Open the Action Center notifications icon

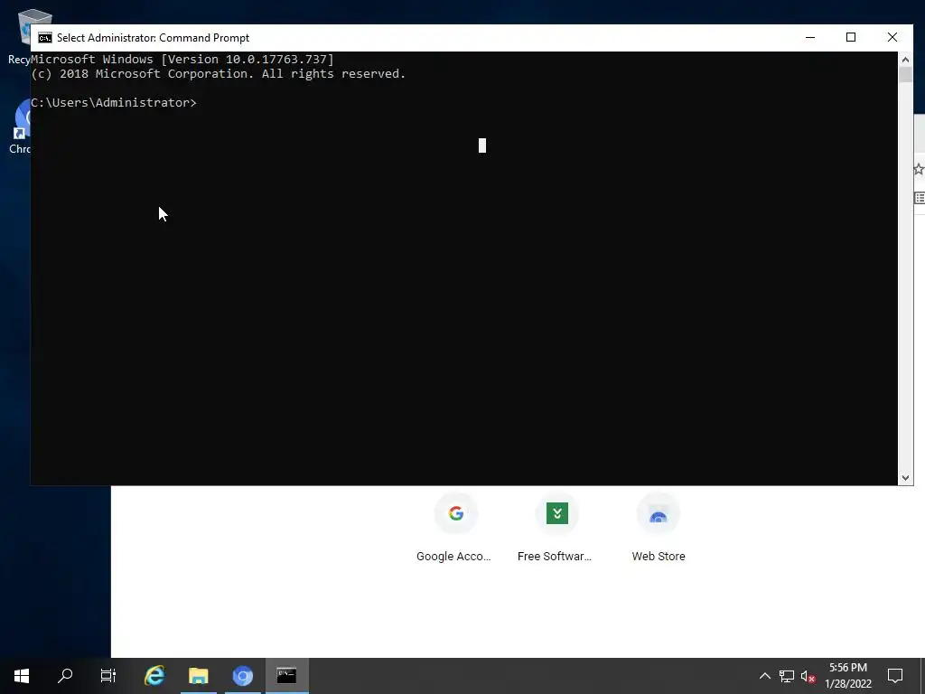point(895,676)
